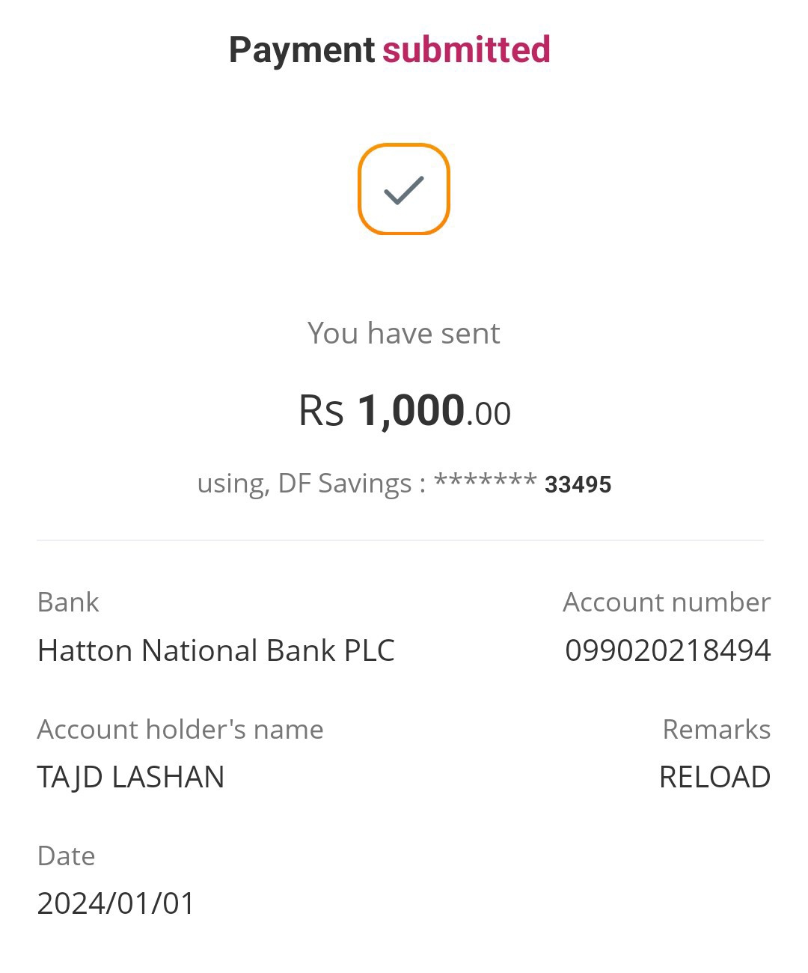Select the date 2024/01/01

point(116,903)
